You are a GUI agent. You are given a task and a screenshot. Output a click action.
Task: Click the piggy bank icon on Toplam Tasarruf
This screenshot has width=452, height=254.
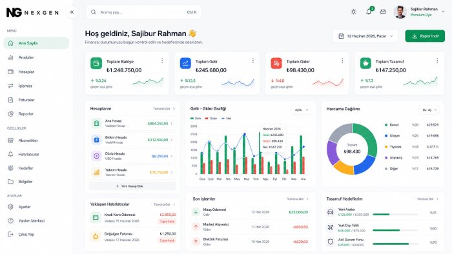tap(365, 63)
